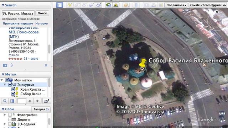The width and height of the screenshot is (228, 128).
Task: Uncheck the Храм Христа placemark checkbox
Action: 13,89
